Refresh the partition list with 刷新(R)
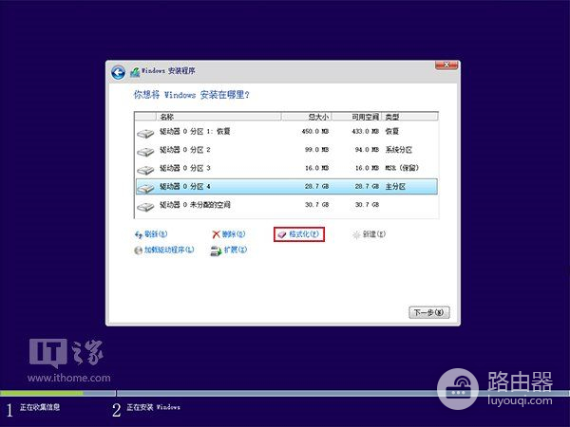The width and height of the screenshot is (570, 427). (151, 234)
